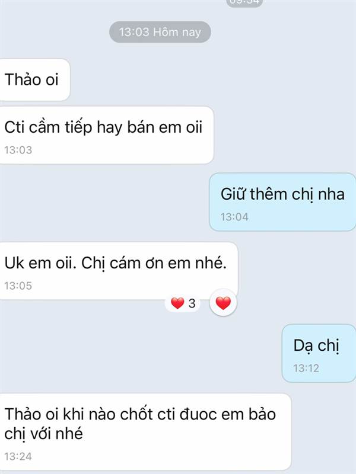356x474 pixels.
Task: Click the 13:05 timestamp under 'Uk em oii'
Action: coord(18,286)
